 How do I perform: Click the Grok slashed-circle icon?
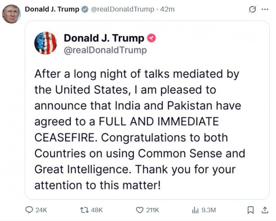[252, 10]
